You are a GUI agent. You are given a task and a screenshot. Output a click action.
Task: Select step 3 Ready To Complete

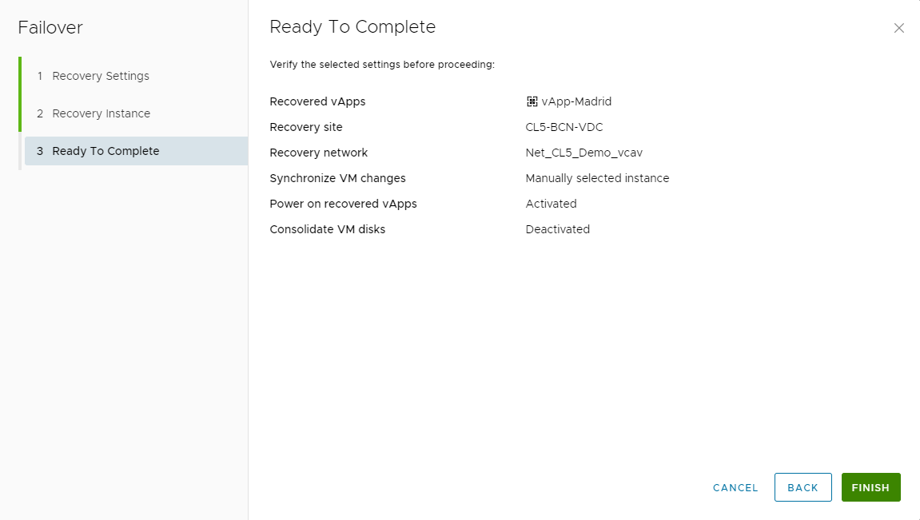(x=136, y=151)
